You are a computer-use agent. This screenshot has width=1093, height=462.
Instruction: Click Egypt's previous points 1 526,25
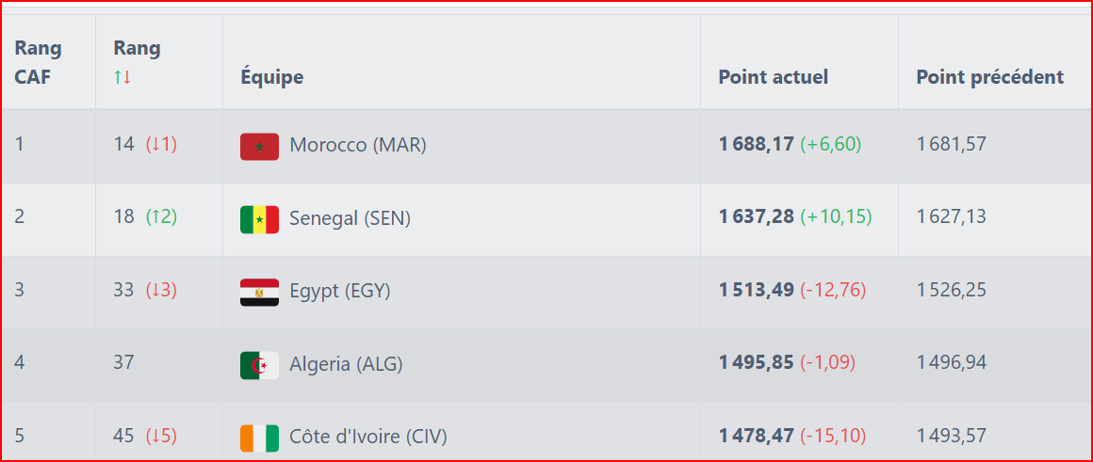point(951,291)
